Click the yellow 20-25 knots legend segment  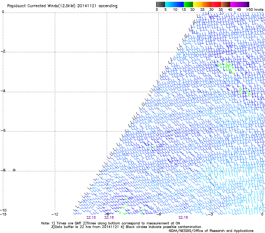[198, 4]
